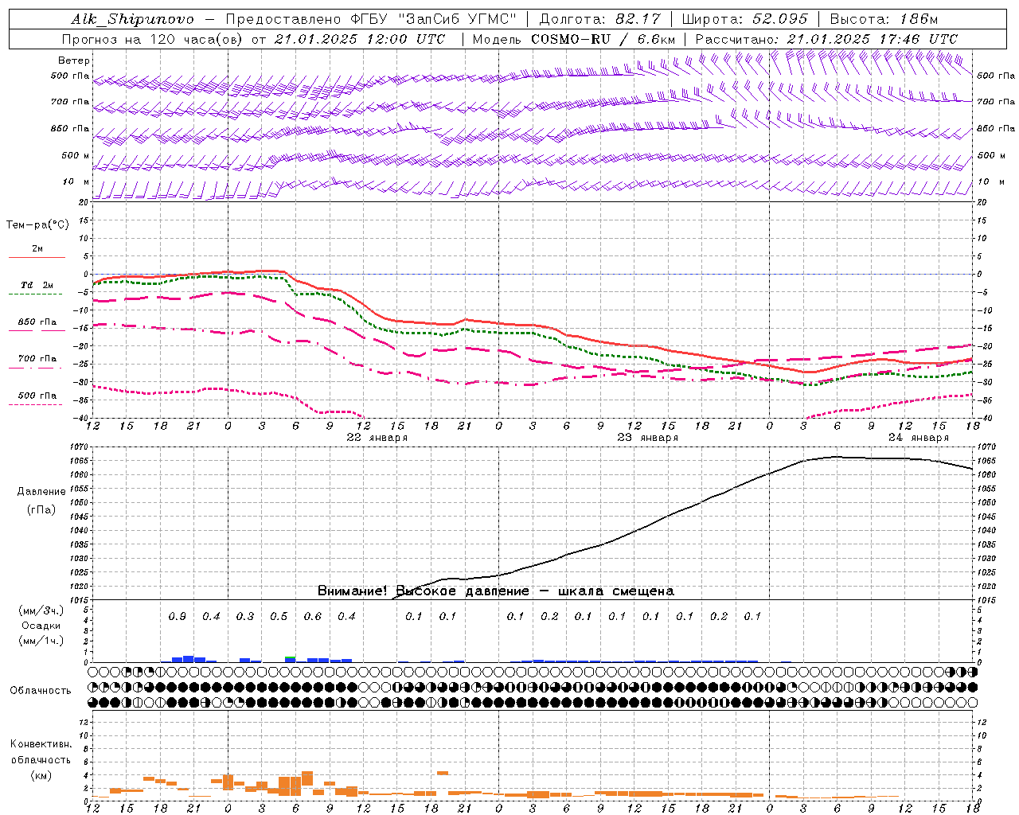Image resolution: width=1019 pixels, height=815 pixels.
Task: Click the '(мм/3ч.)' precipitation unit label
Action: point(41,610)
